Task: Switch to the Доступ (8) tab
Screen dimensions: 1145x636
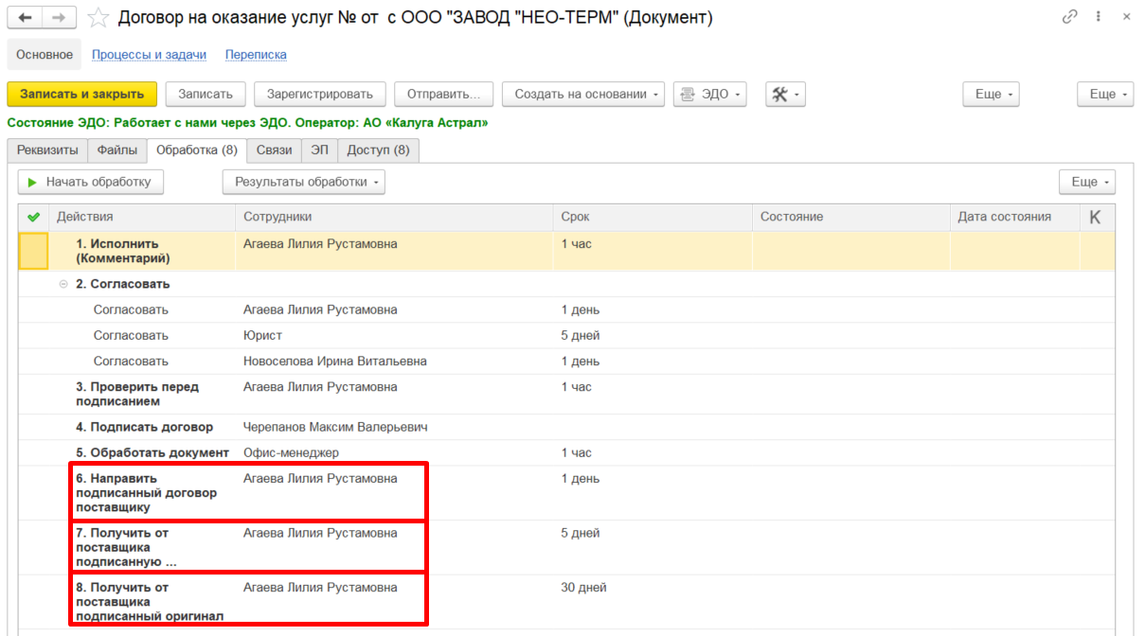Action: coord(379,150)
